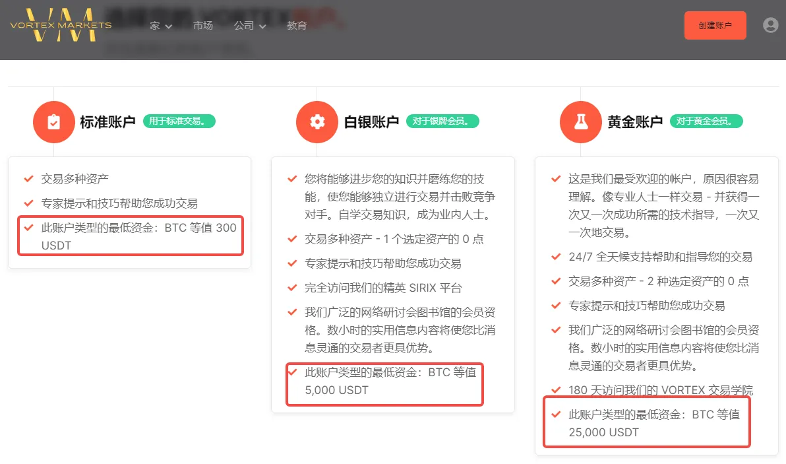Expand the 家 menu chevron
The height and width of the screenshot is (464, 786).
point(169,26)
